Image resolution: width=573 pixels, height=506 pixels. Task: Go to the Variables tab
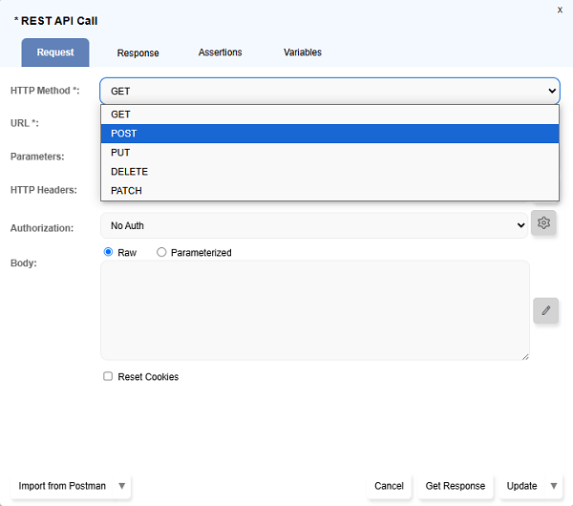coord(302,53)
